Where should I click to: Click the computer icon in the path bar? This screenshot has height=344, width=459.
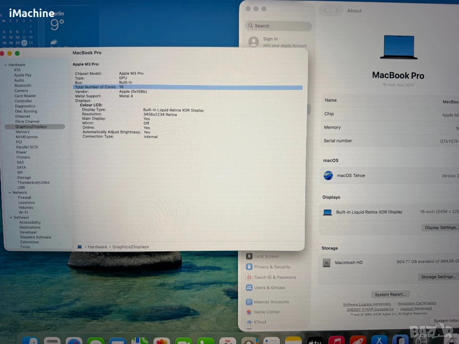point(80,247)
